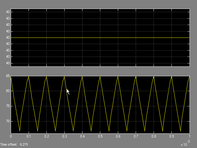Click the x-axis tick label 0.9
197x148 pixels.
(x=171, y=136)
